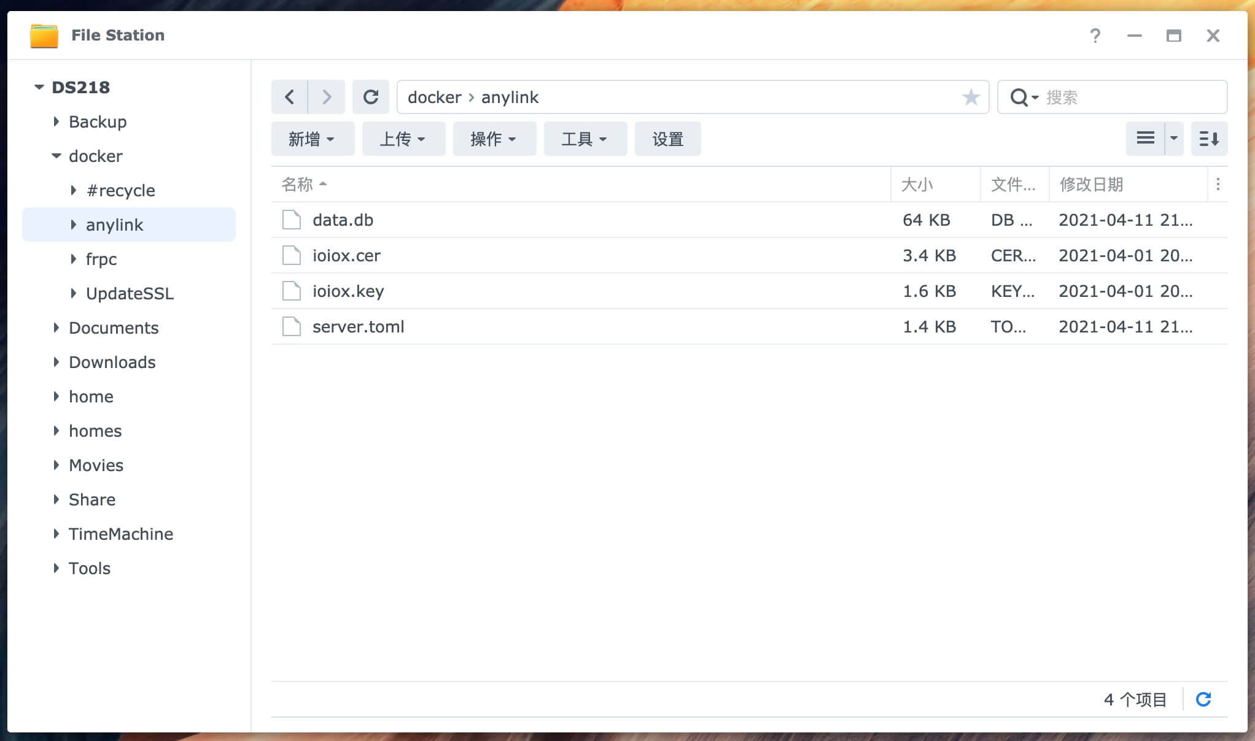Click the list view mode icon
This screenshot has height=741, width=1255.
[1145, 139]
